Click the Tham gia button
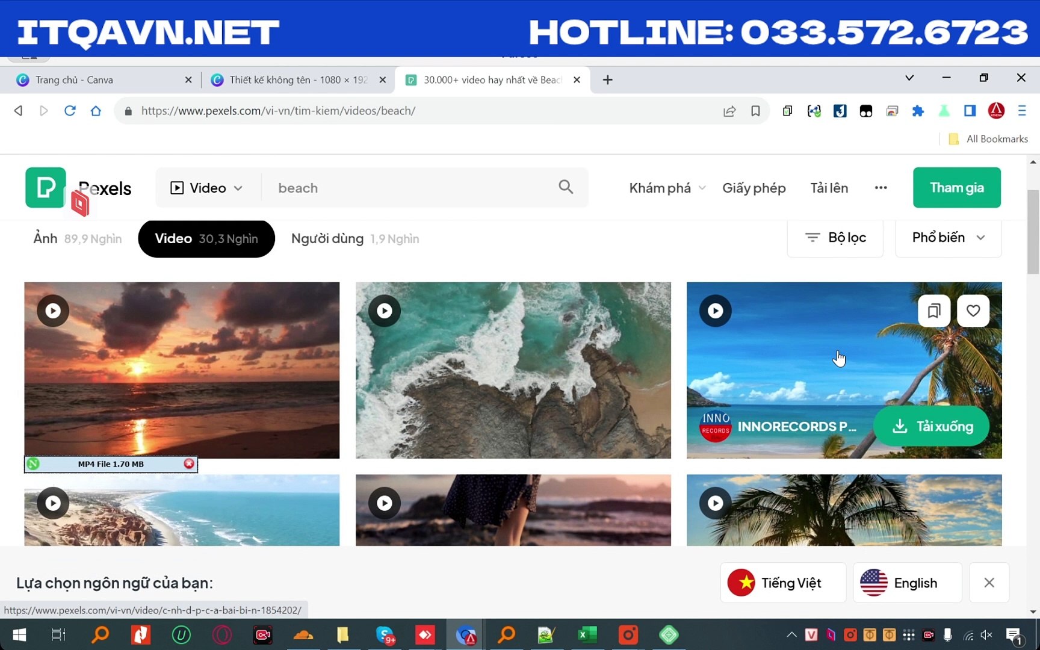 click(956, 187)
